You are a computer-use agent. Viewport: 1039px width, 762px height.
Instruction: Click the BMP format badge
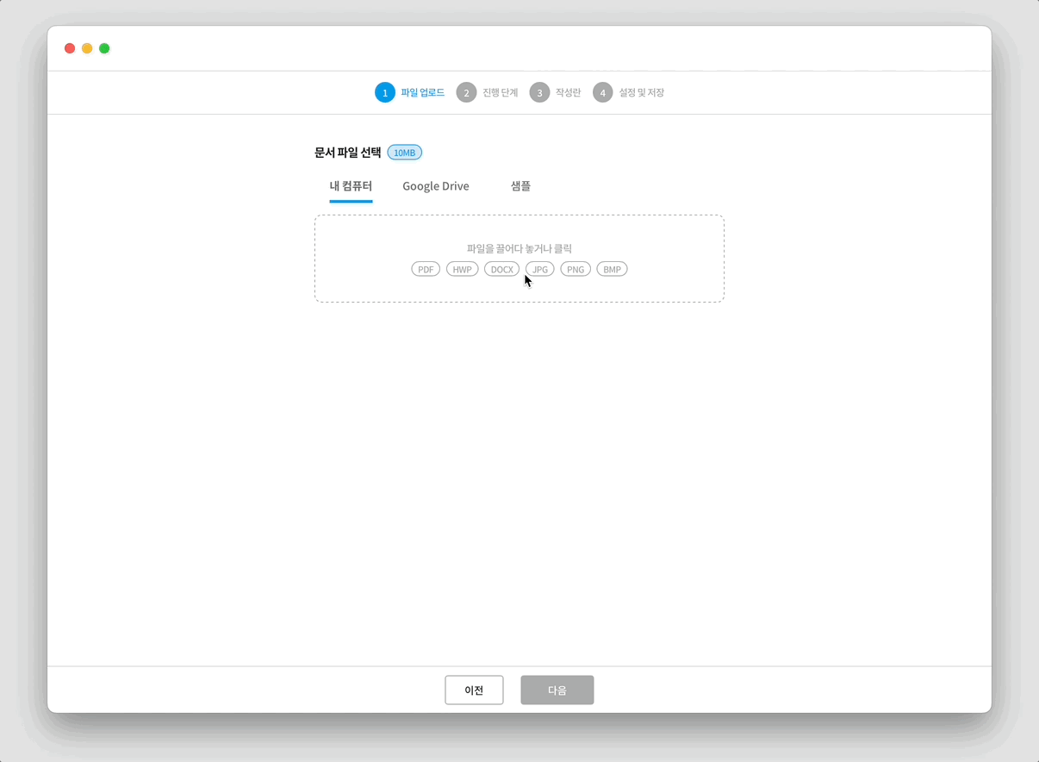point(612,270)
